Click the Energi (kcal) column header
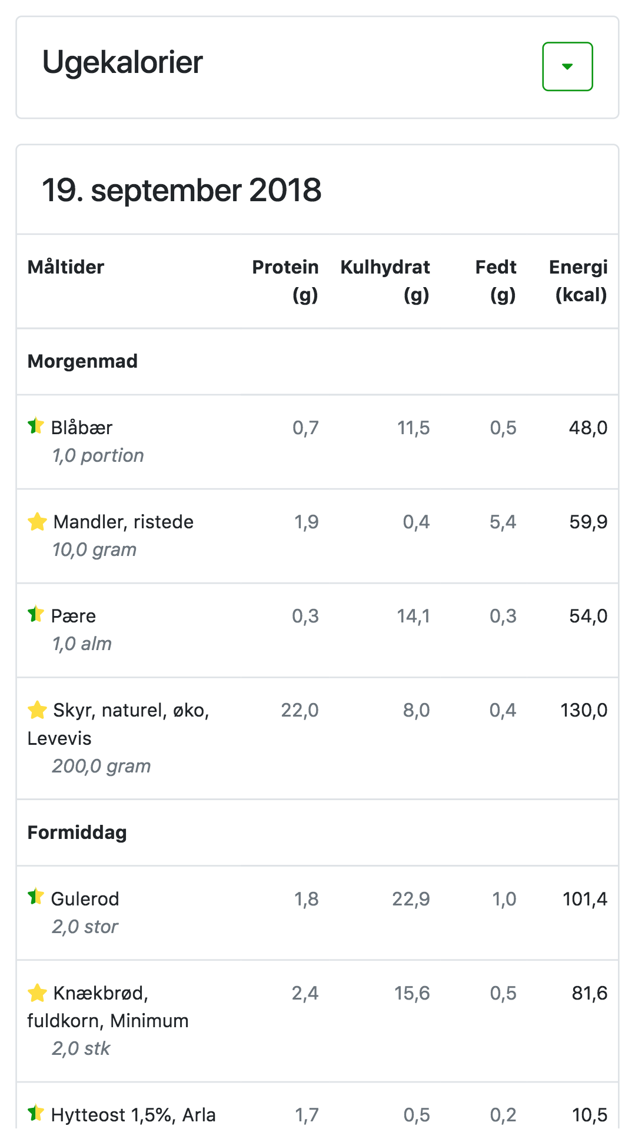Screen dimensions: 635x1129 tap(578, 281)
